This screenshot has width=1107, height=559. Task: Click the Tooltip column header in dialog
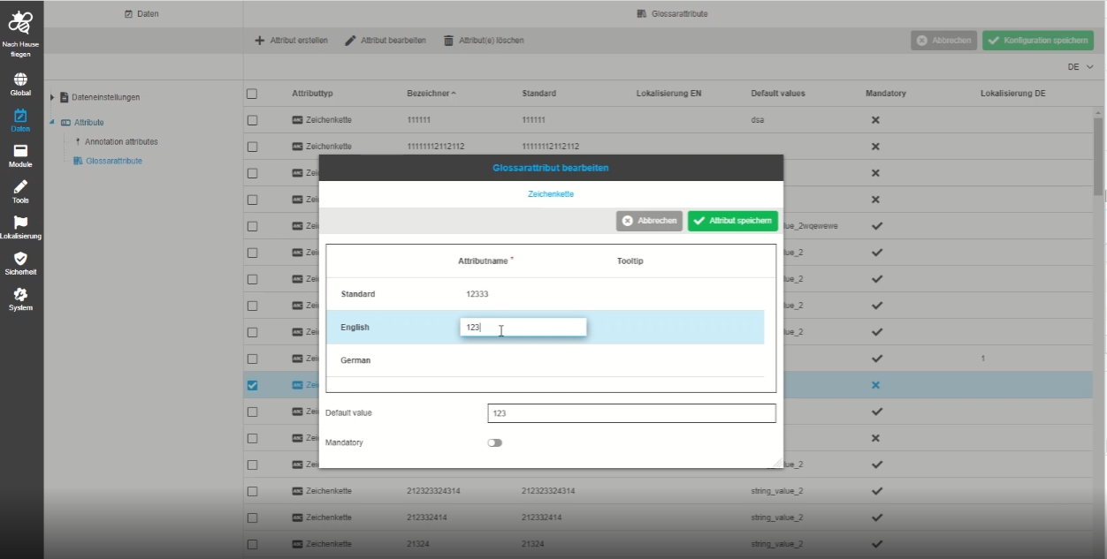click(x=630, y=261)
